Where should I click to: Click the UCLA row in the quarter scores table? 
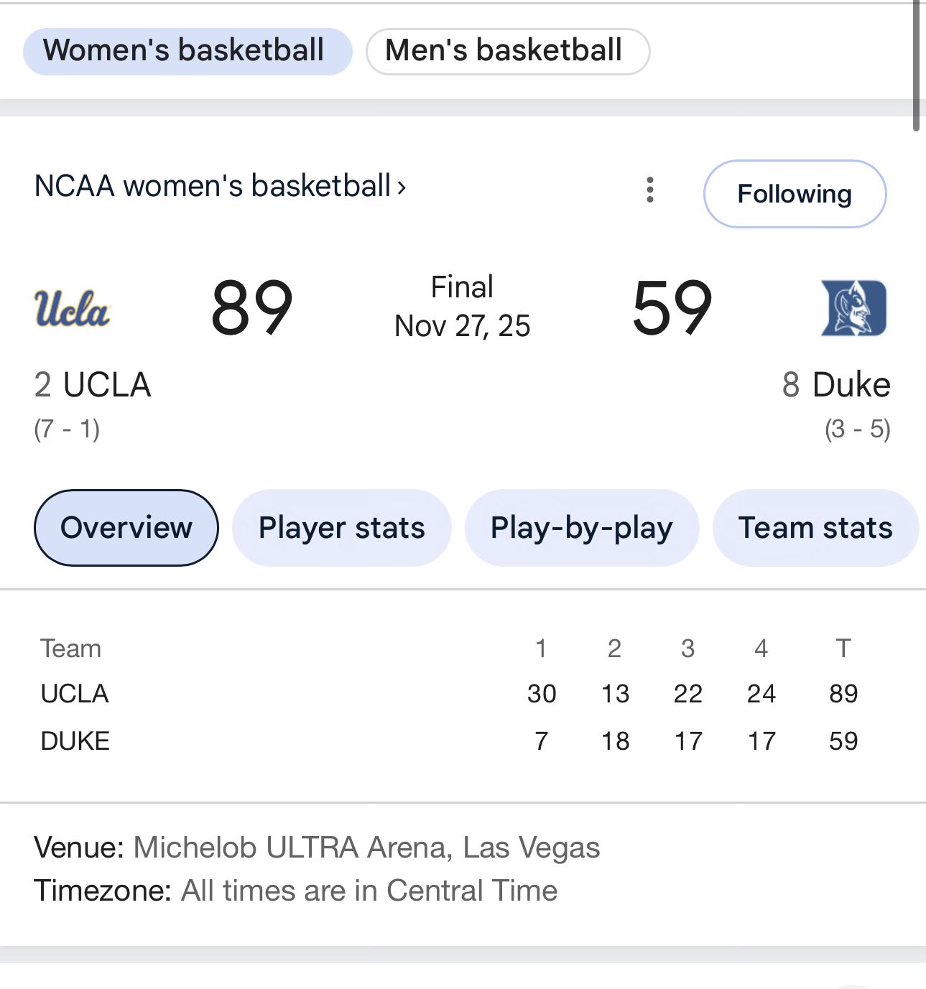click(75, 694)
